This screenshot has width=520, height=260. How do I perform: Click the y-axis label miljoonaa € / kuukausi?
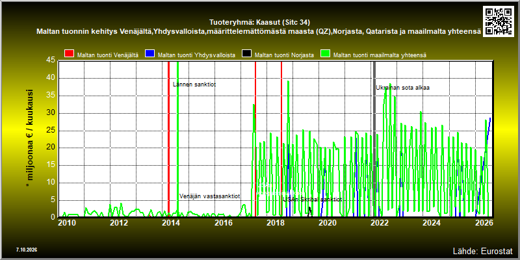(x=29, y=139)
